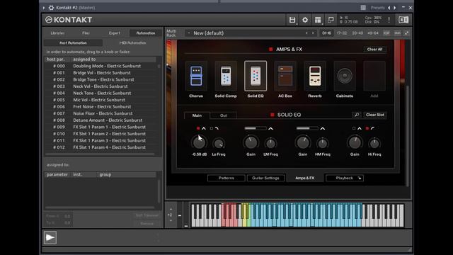Click previous preset arrow near Presets
Image resolution: width=453 pixels, height=255 pixels.
389,8
